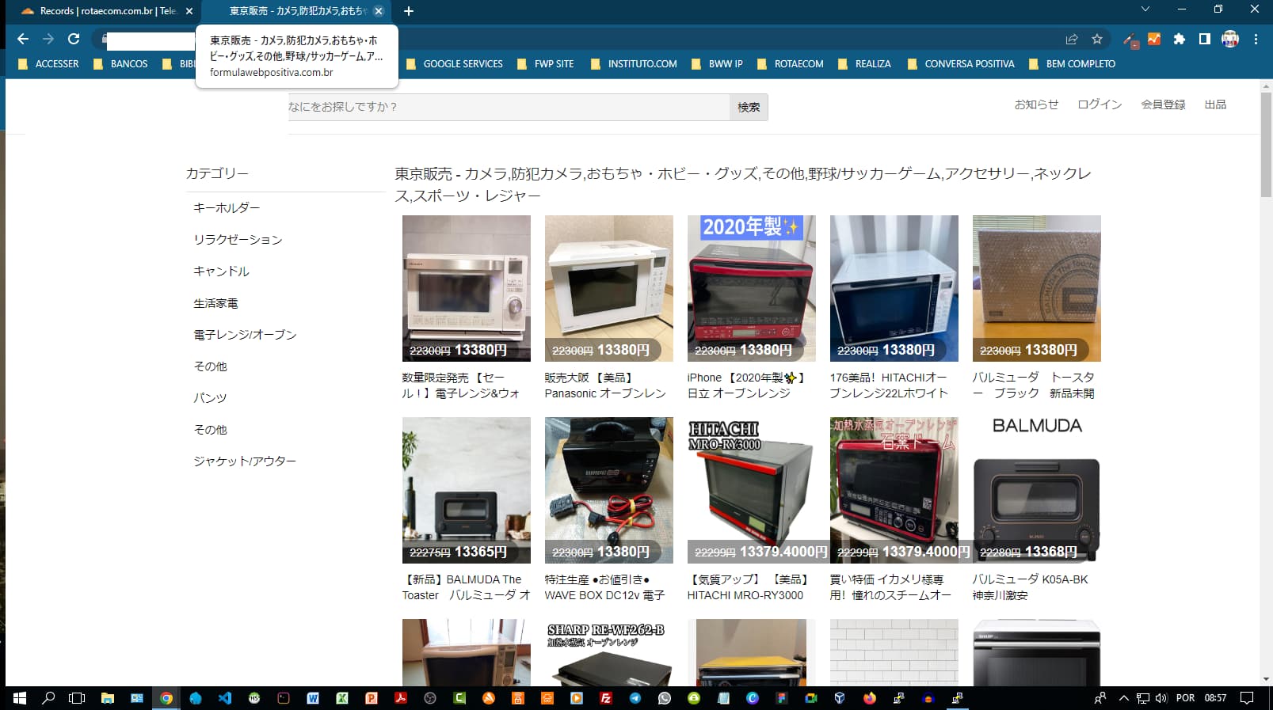The image size is (1273, 710).
Task: Open the 2020年製 red Hitachi oven thumbnail
Action: coord(752,288)
